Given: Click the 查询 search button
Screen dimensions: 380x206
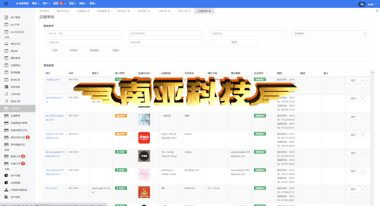Looking at the screenshot, I should pos(234,42).
